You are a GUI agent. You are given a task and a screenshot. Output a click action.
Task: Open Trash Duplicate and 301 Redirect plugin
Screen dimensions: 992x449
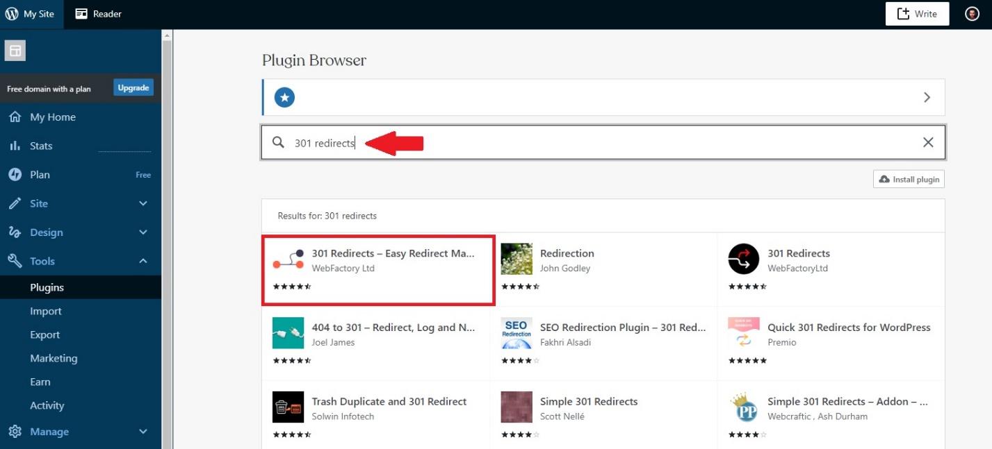[x=376, y=415]
